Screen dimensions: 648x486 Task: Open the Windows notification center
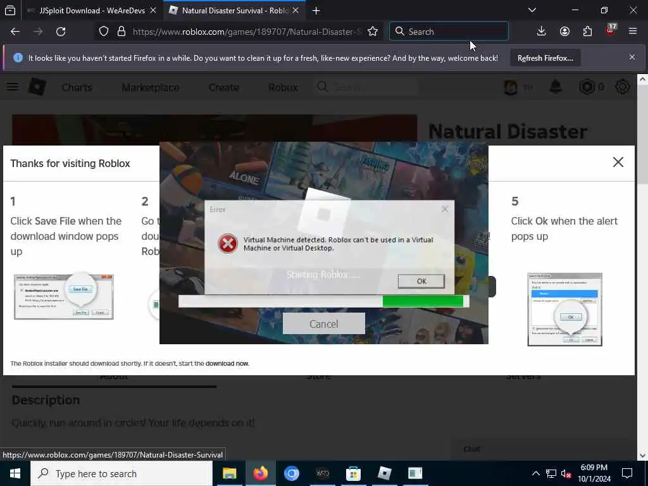627,473
